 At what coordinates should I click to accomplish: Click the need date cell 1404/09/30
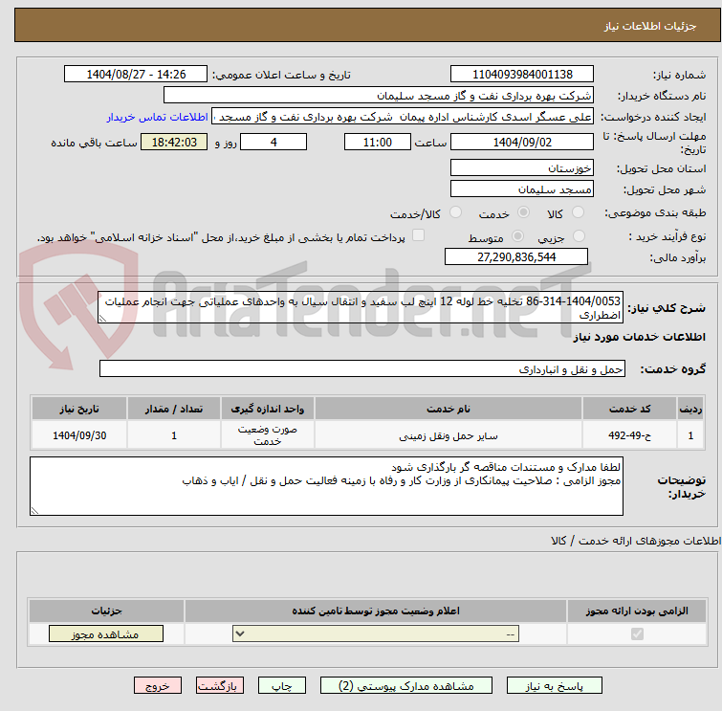coord(79,435)
